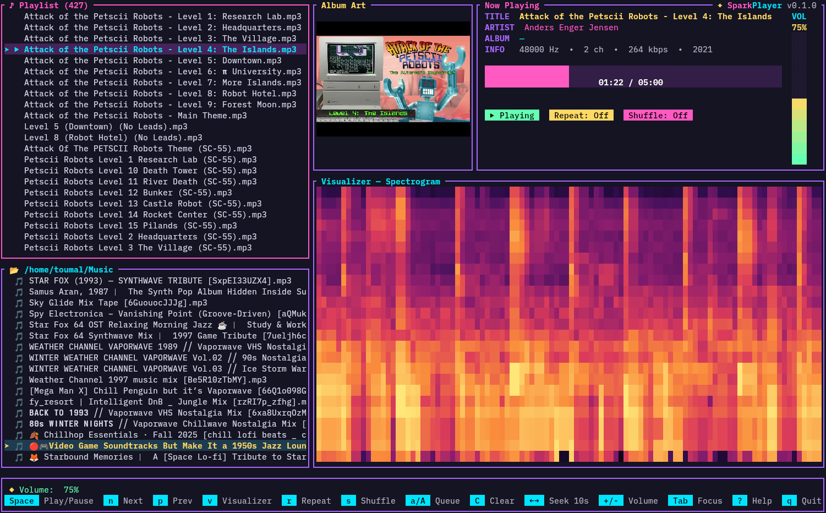
Task: Click the album art thumbnail image
Action: pyautogui.click(x=393, y=79)
